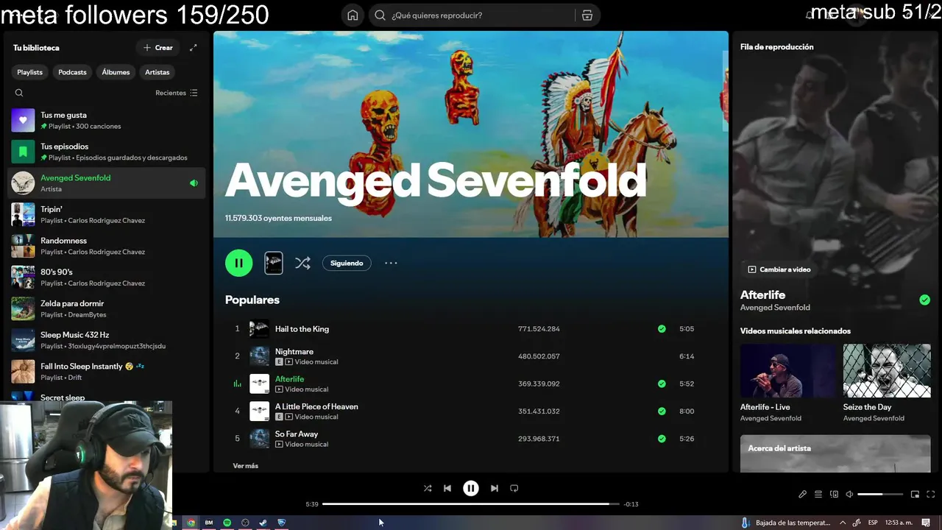This screenshot has width=942, height=530.
Task: Open the Randomness playlist
Action: pos(107,246)
